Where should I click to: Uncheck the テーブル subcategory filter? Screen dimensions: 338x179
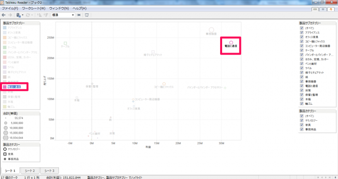(x=302, y=50)
